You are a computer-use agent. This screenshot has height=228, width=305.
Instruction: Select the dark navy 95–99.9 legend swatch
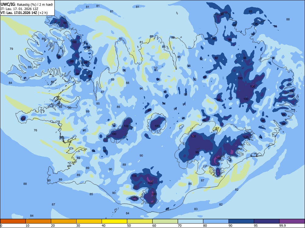coord(267,221)
